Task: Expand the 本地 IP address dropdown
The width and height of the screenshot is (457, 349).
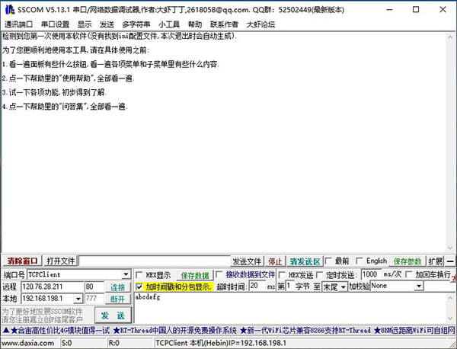Action: 78,299
